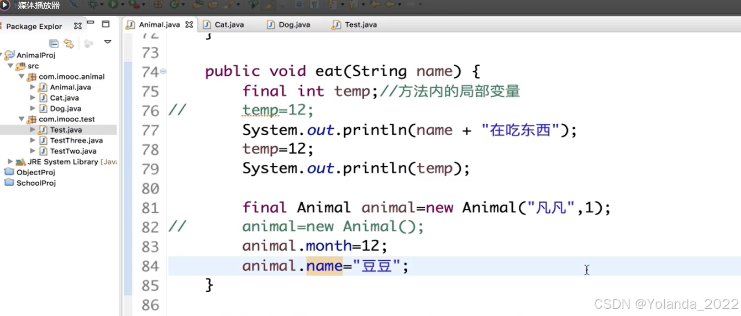Select the src folder label
This screenshot has width=741, height=316.
click(33, 66)
